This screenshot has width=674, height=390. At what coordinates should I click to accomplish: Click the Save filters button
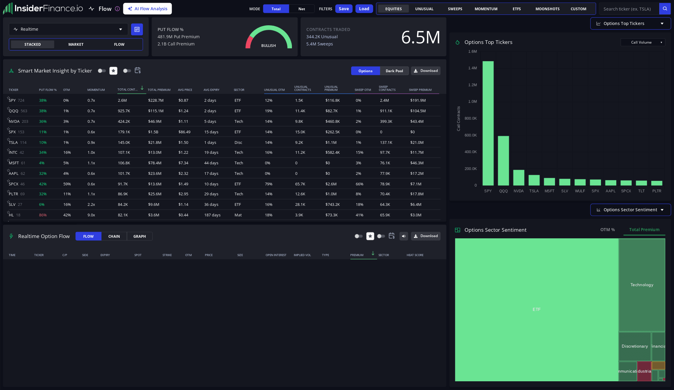coord(344,9)
